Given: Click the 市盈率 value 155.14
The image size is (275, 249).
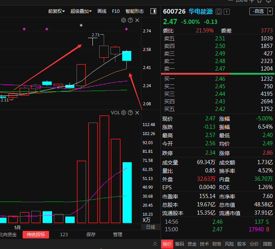Looking at the screenshot, I should (x=207, y=196).
